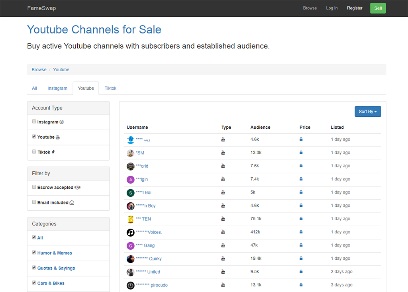Image resolution: width=408 pixels, height=292 pixels.
Task: Click the Price column header
Action: [305, 127]
